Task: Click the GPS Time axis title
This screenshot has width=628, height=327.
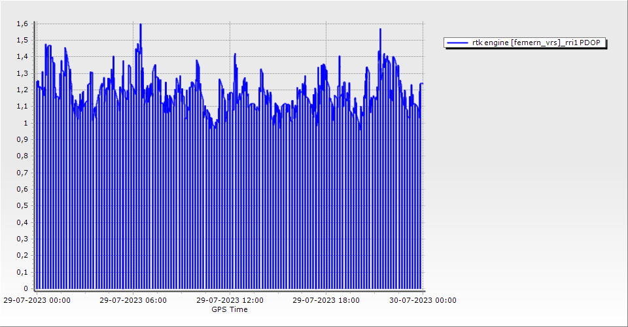Action: [230, 309]
